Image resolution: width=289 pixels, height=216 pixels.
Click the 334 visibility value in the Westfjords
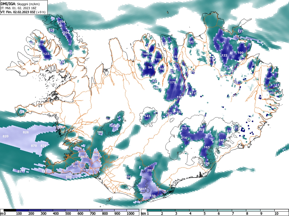(x=62, y=62)
